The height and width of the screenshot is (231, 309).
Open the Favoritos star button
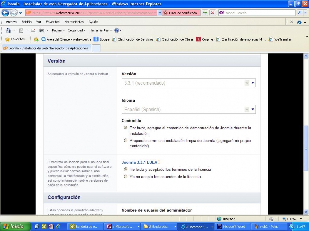tap(15, 39)
